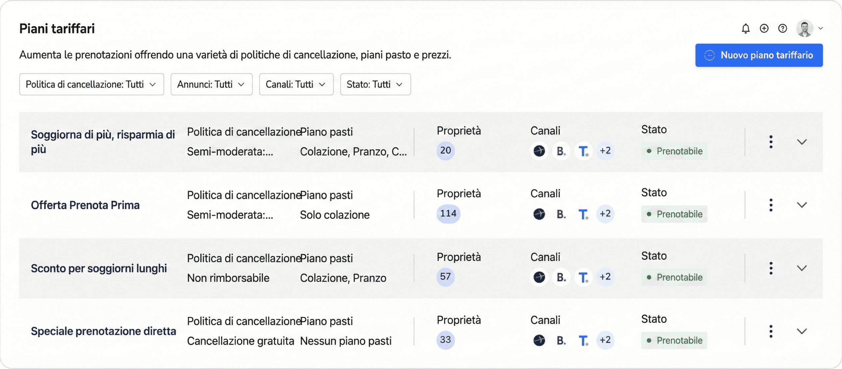The height and width of the screenshot is (369, 842).
Task: Click the add plus circle icon
Action: point(764,29)
